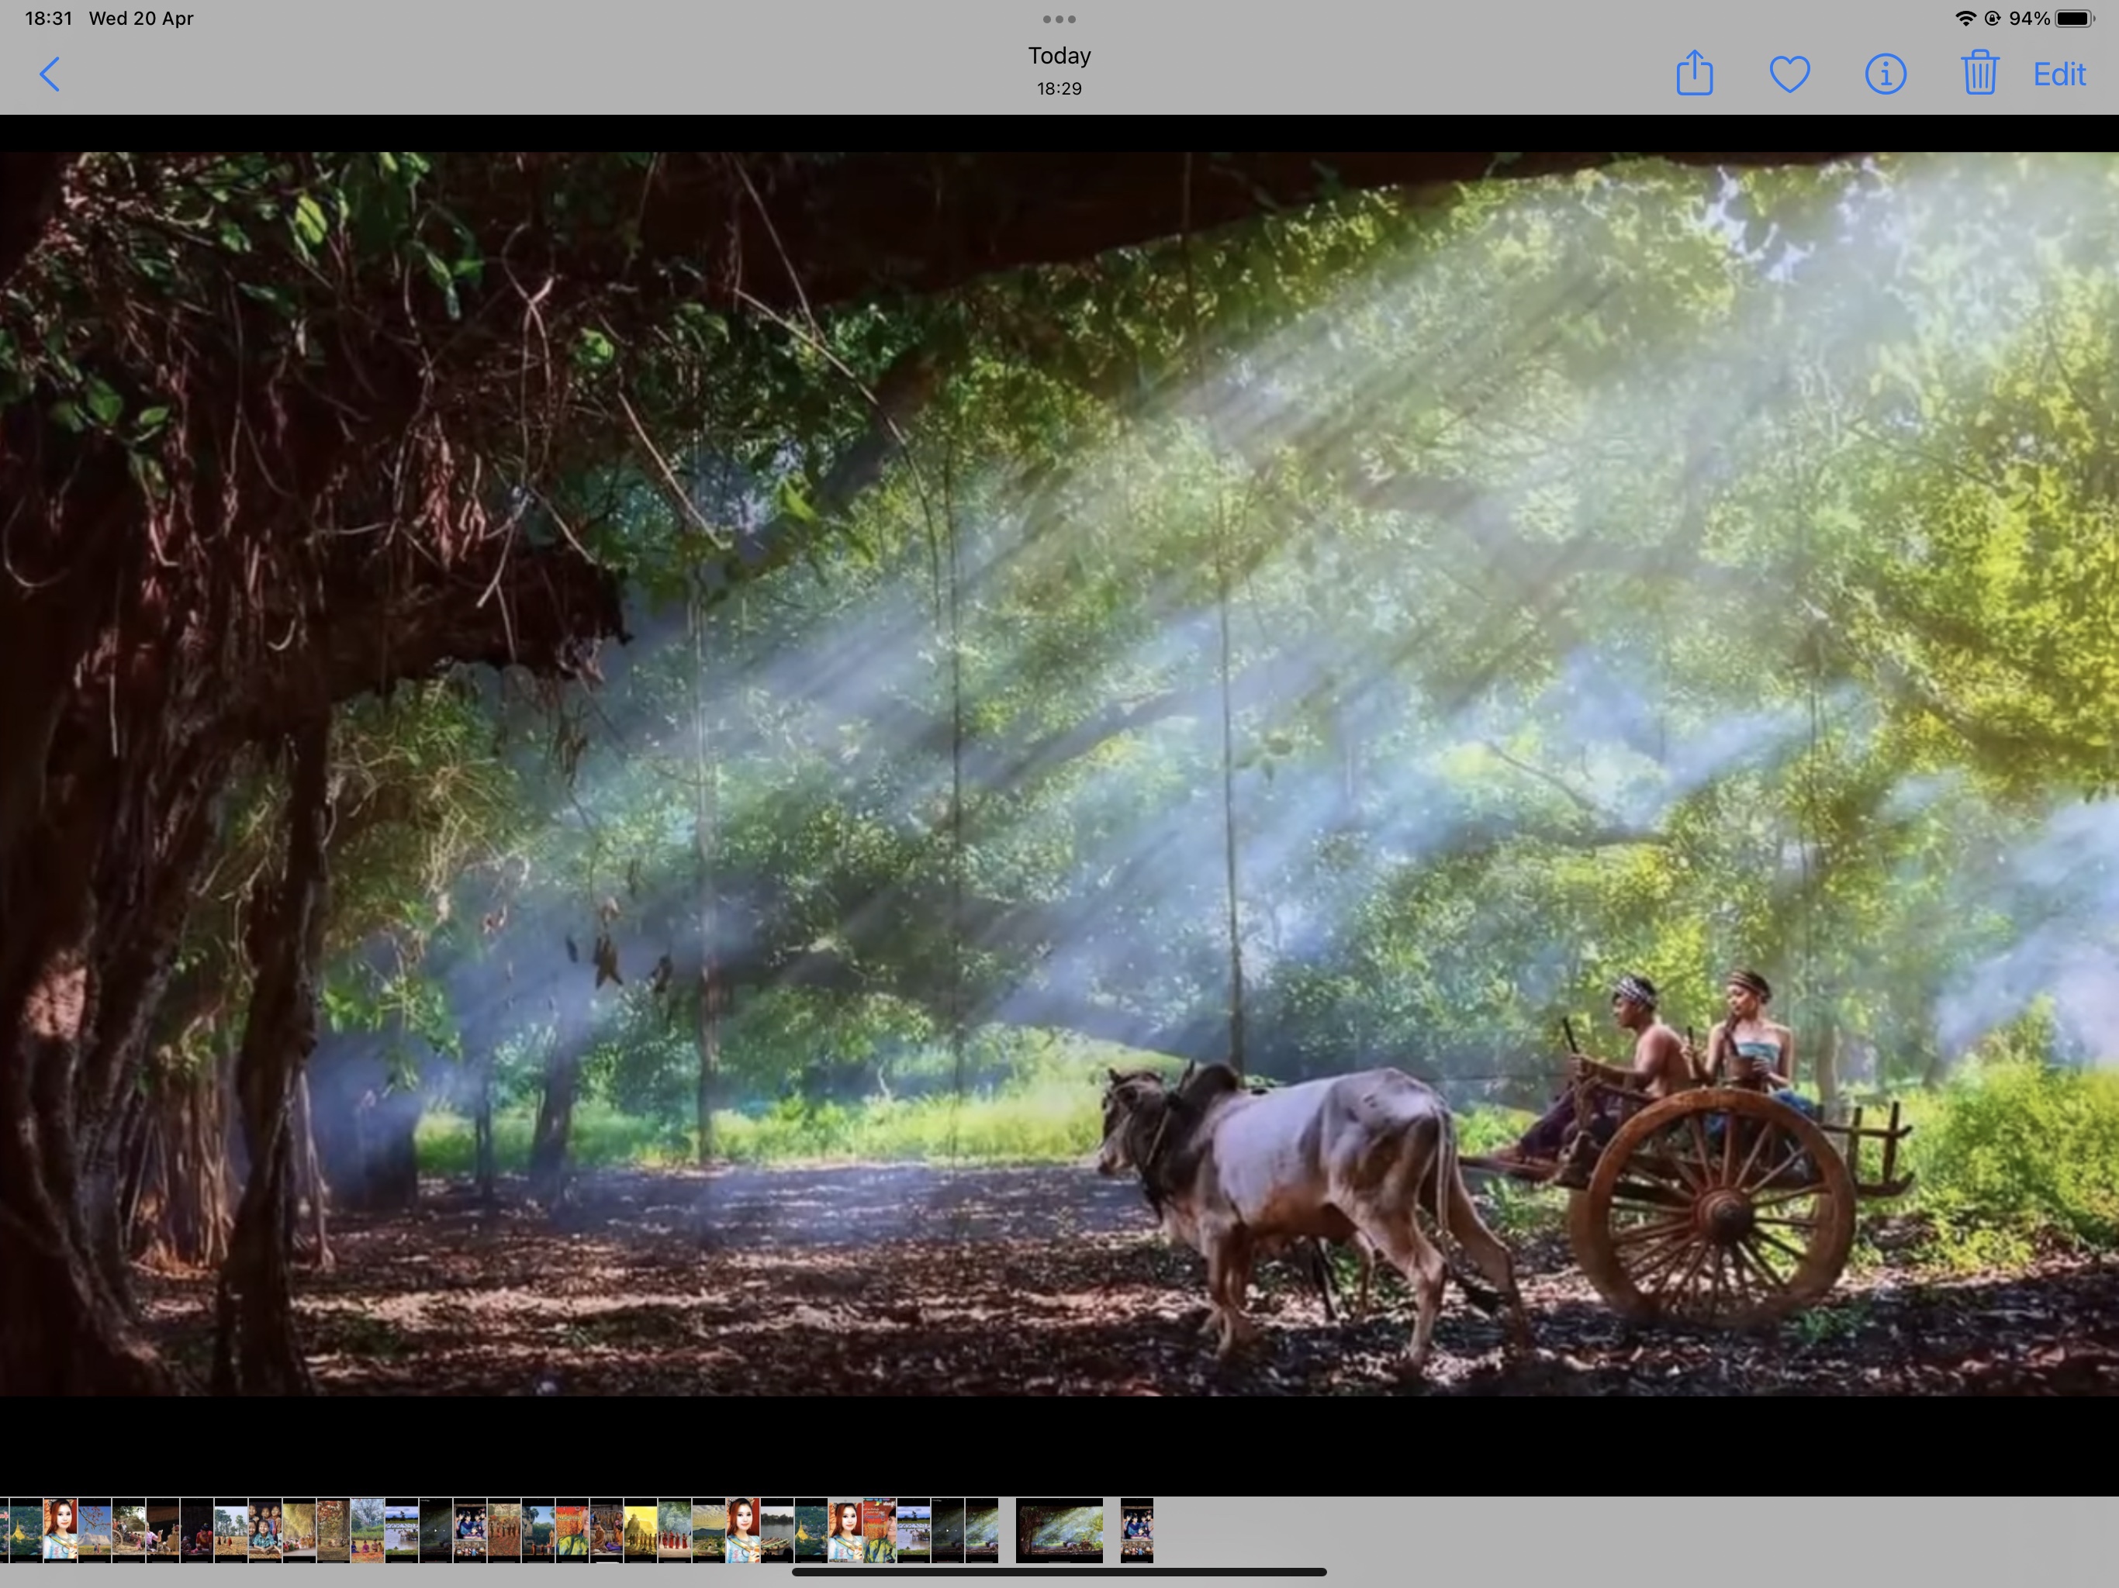The width and height of the screenshot is (2119, 1588).
Task: Tap the battery indicator icon
Action: pyautogui.click(x=2074, y=18)
